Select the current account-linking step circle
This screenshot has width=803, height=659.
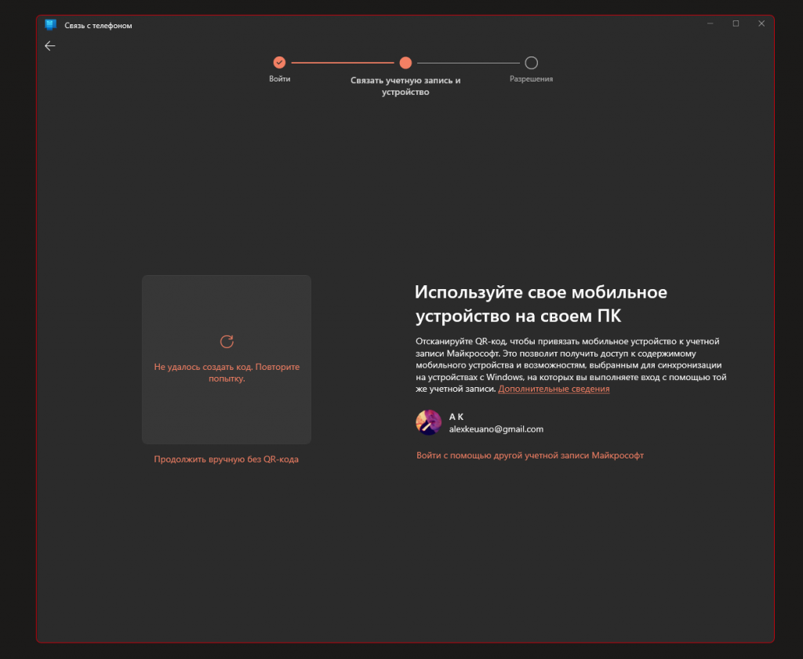pos(405,63)
